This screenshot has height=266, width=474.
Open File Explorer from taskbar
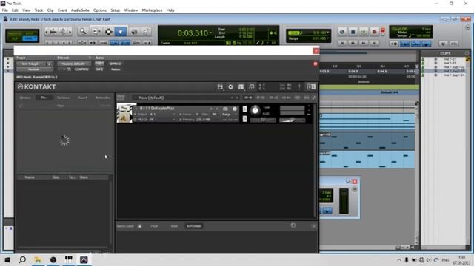tap(38, 259)
